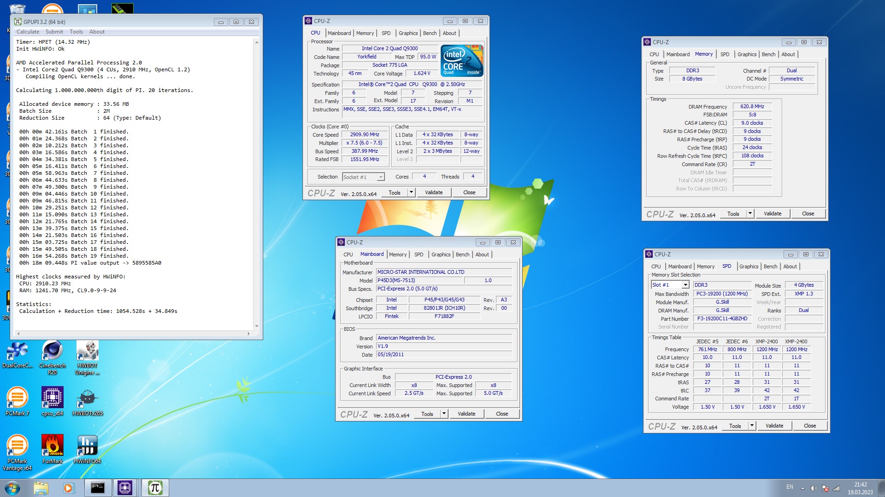885x497 pixels.
Task: Select About tab in the SPD window
Action: point(790,266)
